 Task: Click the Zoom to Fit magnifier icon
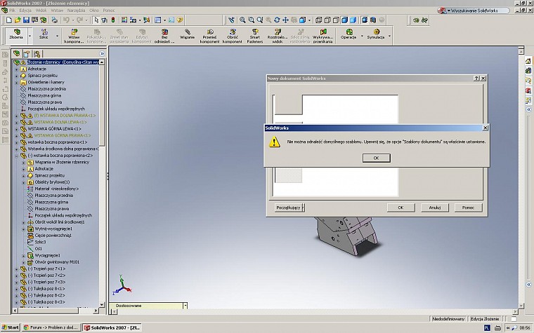[x=242, y=20]
